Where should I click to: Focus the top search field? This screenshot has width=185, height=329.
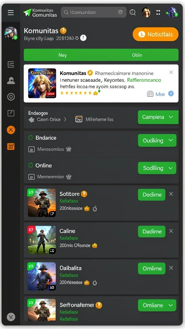(x=93, y=13)
